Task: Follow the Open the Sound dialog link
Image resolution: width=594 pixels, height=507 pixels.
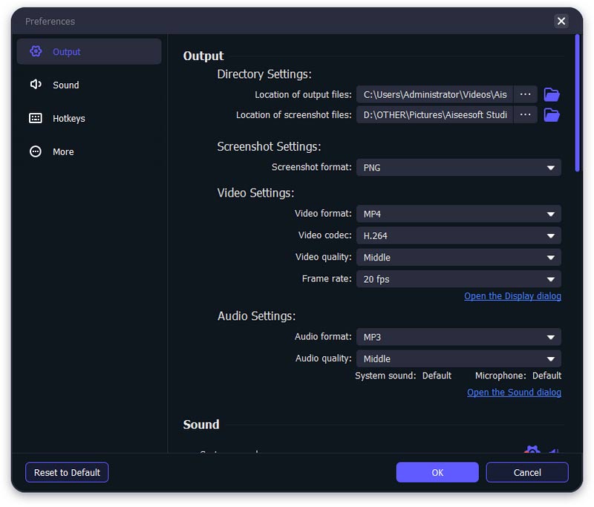Action: 514,392
